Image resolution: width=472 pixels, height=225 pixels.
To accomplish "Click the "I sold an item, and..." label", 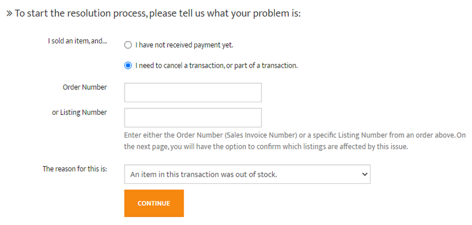I will [77, 41].
